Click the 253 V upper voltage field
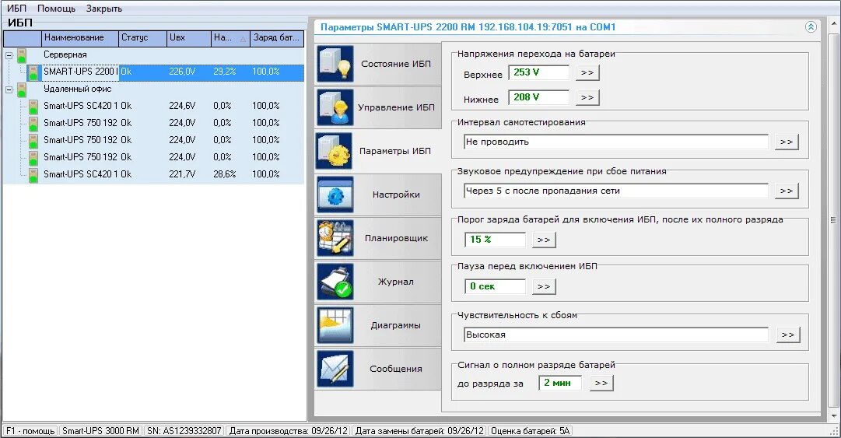Screen dimensions: 841x438 pos(538,72)
